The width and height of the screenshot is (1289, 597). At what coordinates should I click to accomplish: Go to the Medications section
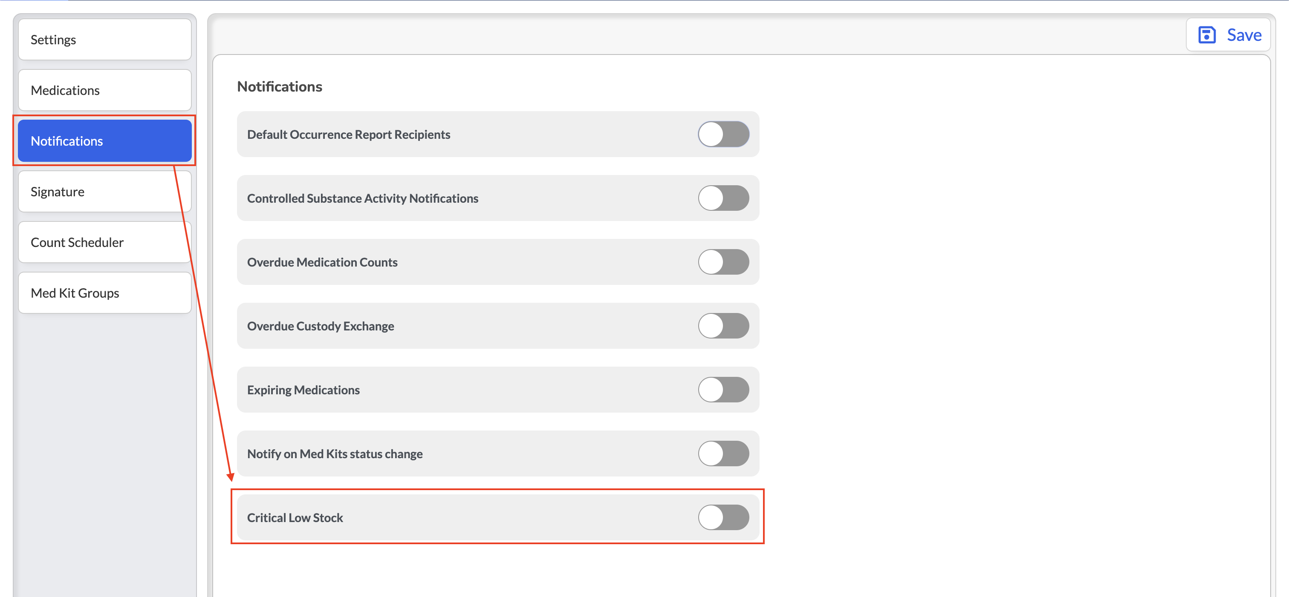(104, 90)
